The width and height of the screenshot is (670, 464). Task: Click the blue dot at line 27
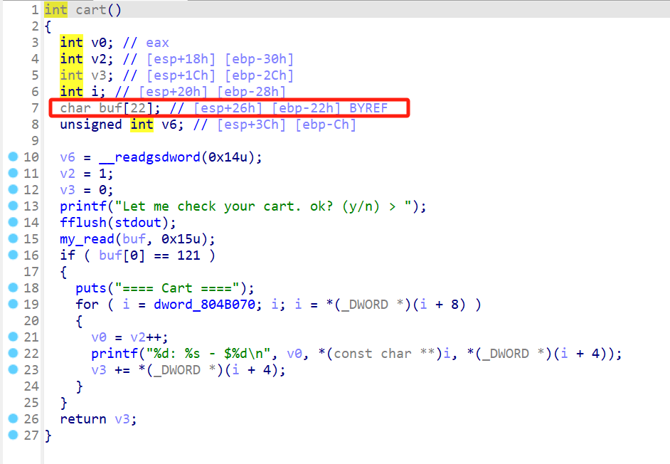pos(12,436)
